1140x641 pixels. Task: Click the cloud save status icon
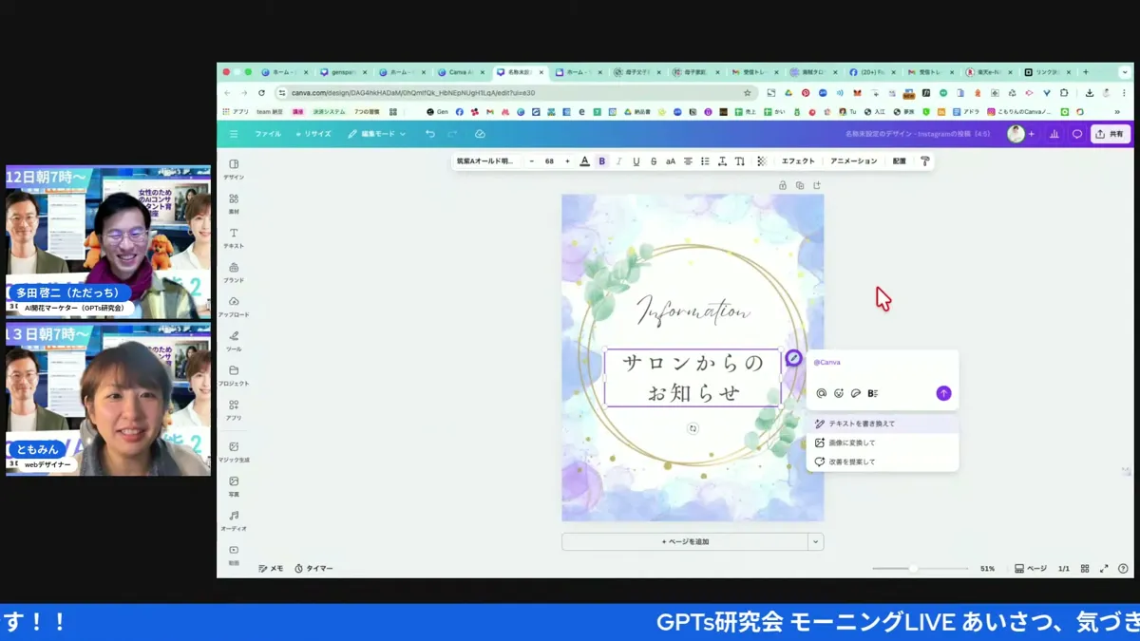coord(480,134)
